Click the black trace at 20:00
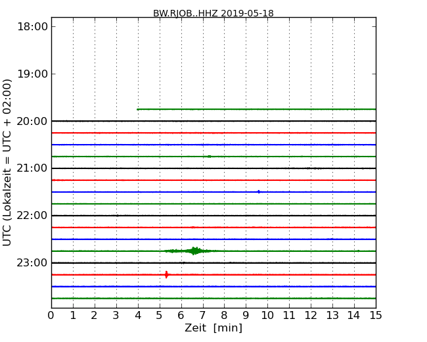Viewport: 427px width, 342px height. tap(213, 121)
